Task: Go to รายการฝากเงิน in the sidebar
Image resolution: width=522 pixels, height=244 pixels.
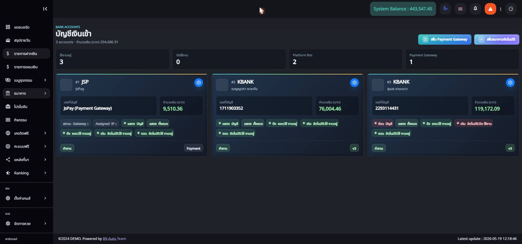Action: click(26, 54)
